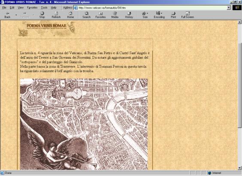This screenshot has width=242, height=176.
Task: Click the Stop toolbar icon
Action: 42,15
